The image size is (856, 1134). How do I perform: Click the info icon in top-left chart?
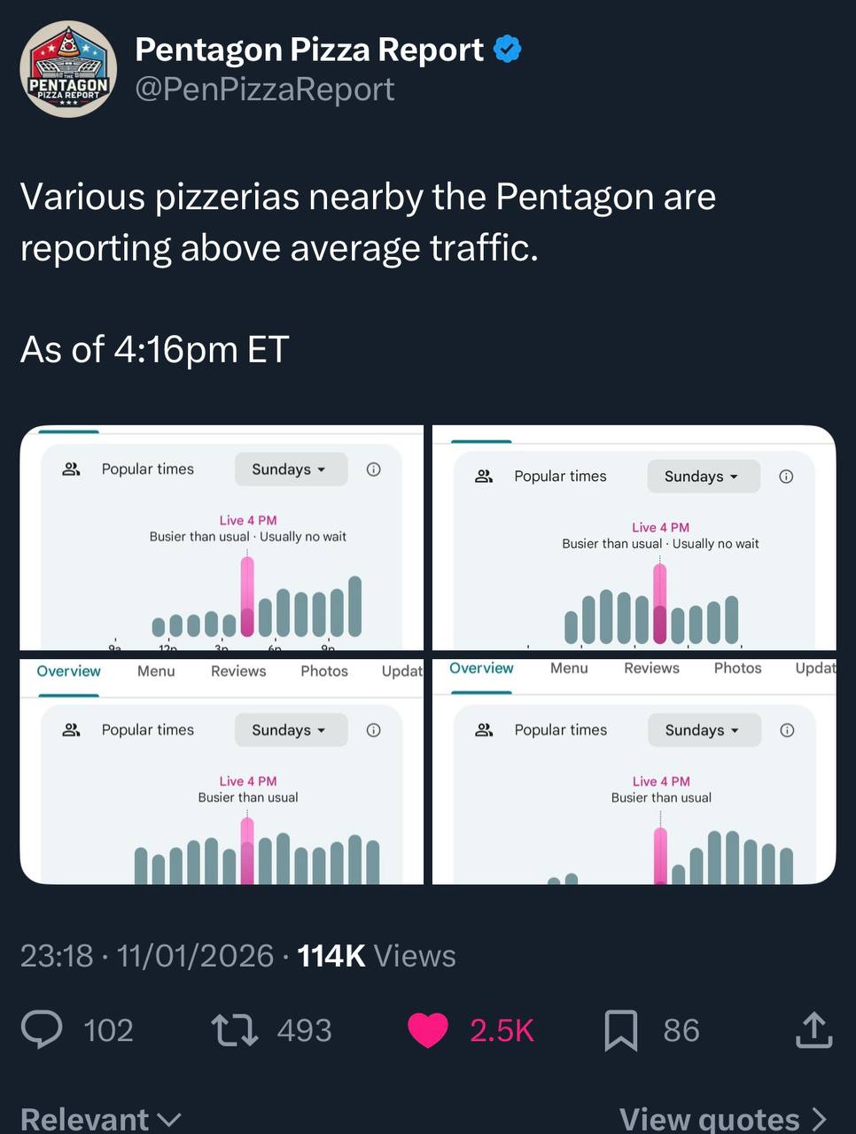(374, 470)
